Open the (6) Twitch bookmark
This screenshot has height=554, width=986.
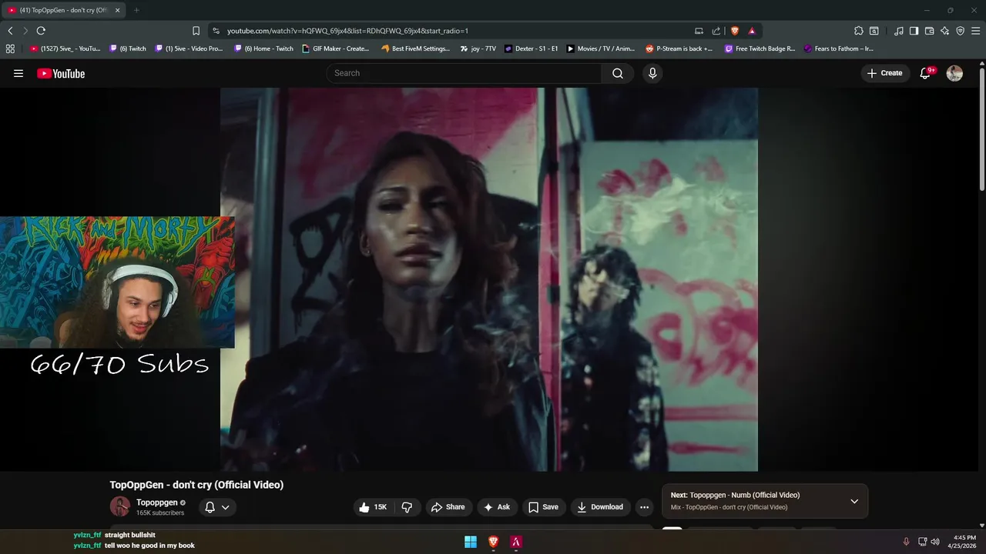pos(128,48)
